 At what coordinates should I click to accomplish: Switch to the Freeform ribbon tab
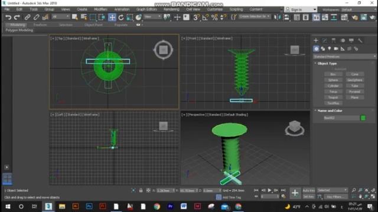[40, 25]
